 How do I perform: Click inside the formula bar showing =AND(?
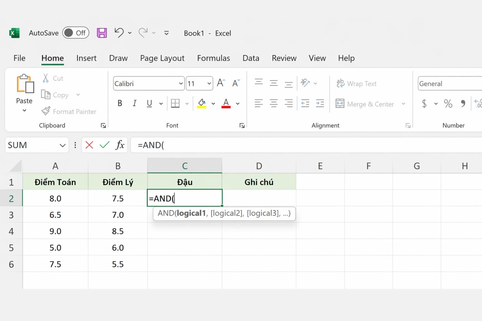pos(306,145)
